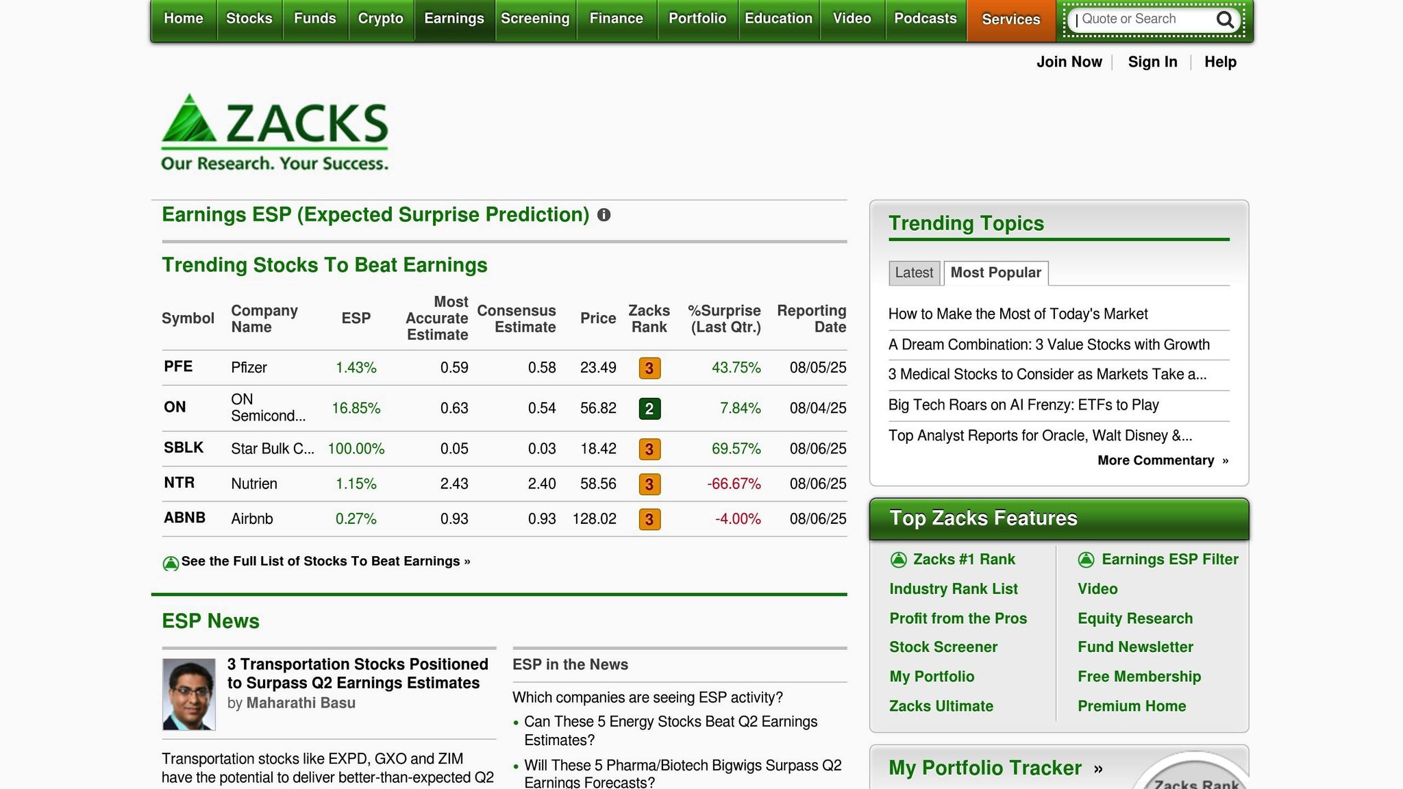The width and height of the screenshot is (1403, 789).
Task: Open A Dream Combination value stocks article
Action: [x=1049, y=345]
